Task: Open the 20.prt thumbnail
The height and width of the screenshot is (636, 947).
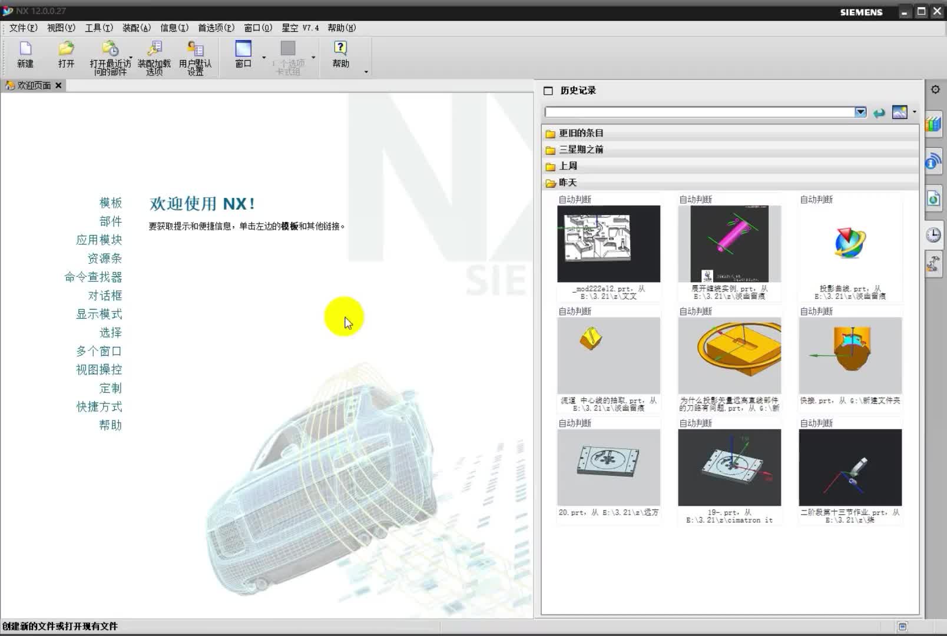Action: [x=608, y=468]
